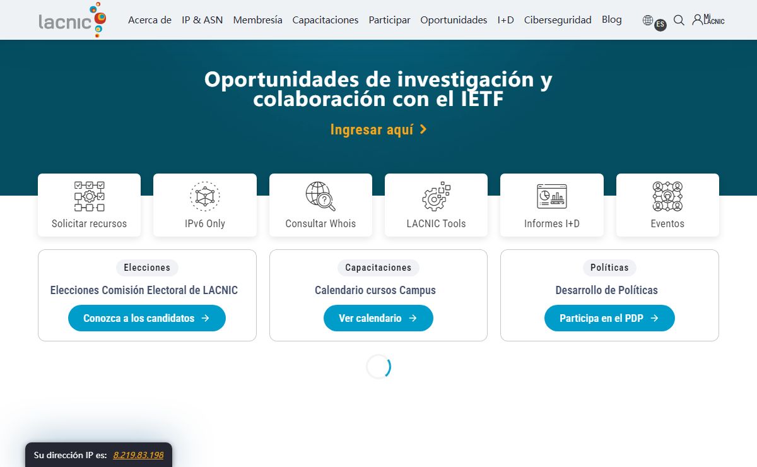Viewport: 757px width, 467px height.
Task: Open the I+D menu
Action: [505, 20]
